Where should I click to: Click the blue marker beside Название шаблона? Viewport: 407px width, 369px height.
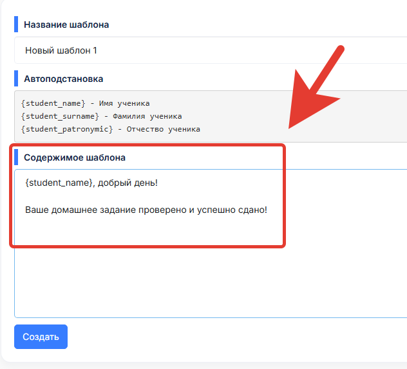tap(16, 24)
